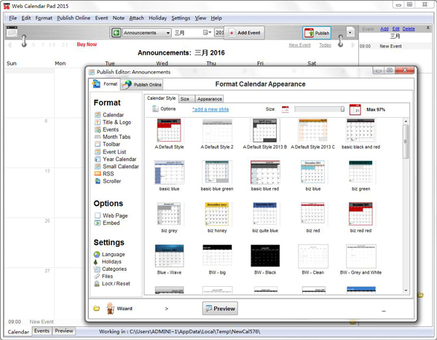Open the Settings menu
Viewport: 437px width, 340px height.
coord(181,18)
